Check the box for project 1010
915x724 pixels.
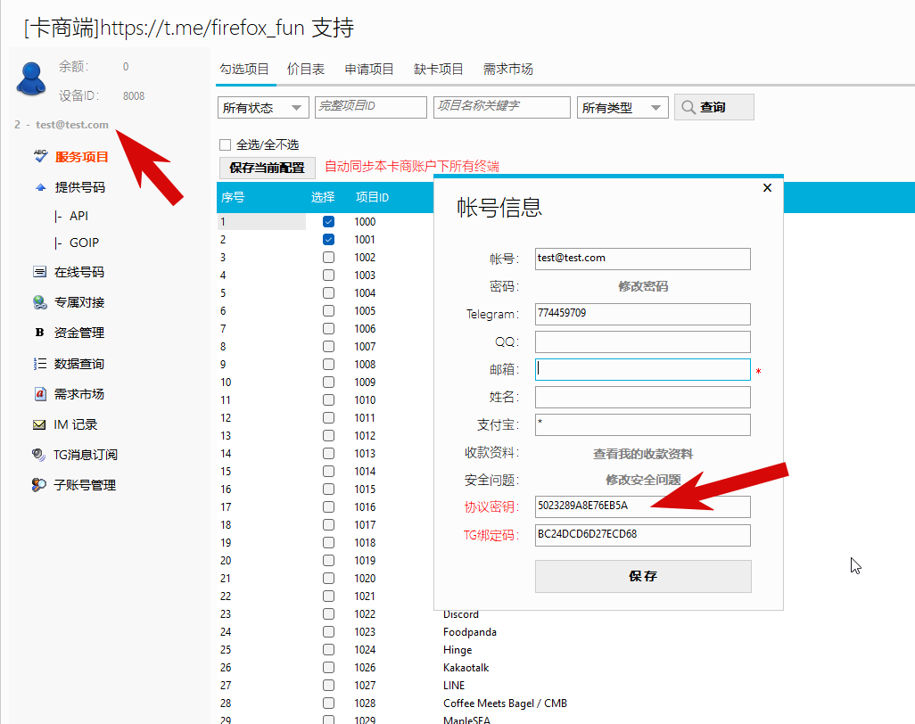pos(328,400)
